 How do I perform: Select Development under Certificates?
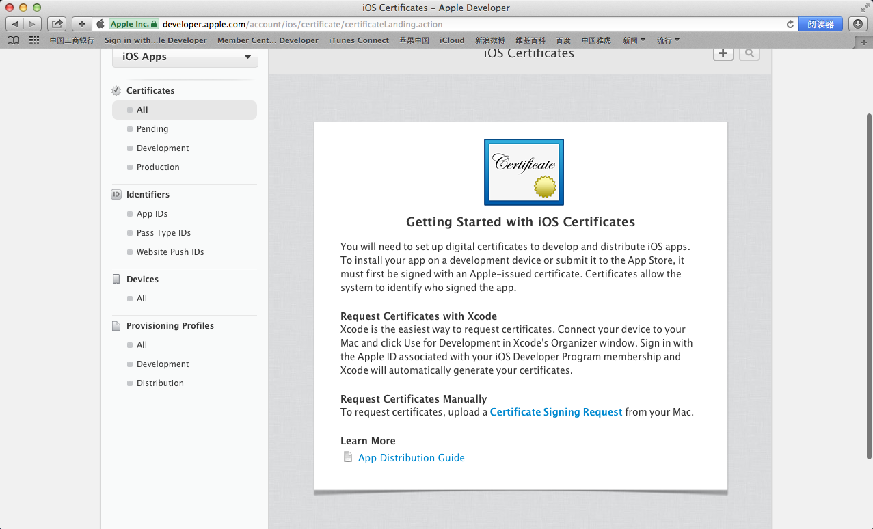163,148
